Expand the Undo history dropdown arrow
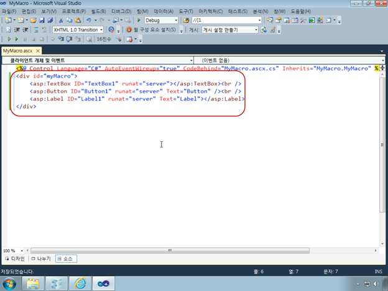 (x=96, y=21)
